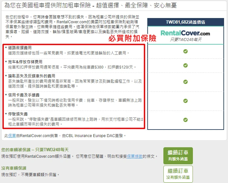Screen dimensions: 228x183
Task: Click the RentalCover.com logo
Action: click(185, 33)
